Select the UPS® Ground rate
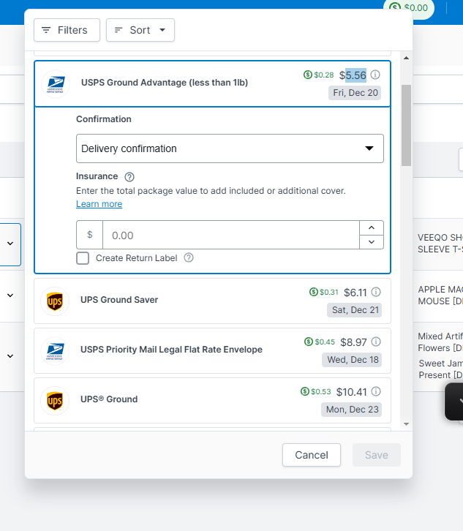The image size is (463, 531). coord(212,401)
